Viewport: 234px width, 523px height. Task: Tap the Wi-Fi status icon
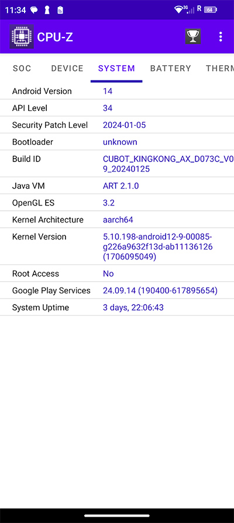point(179,9)
